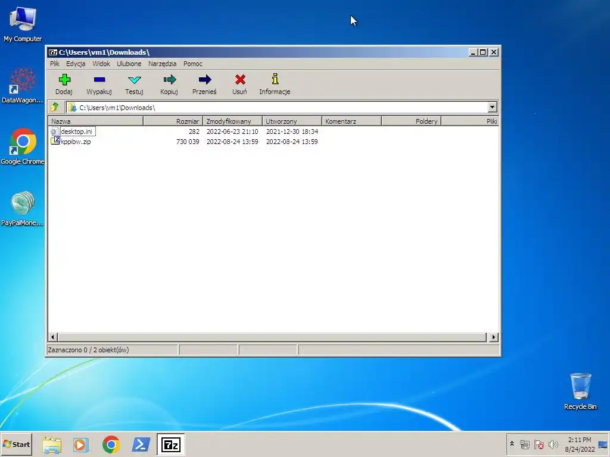This screenshot has width=610, height=457.
Task: Click the created date 2021-12-30 18:34
Action: [x=292, y=132]
